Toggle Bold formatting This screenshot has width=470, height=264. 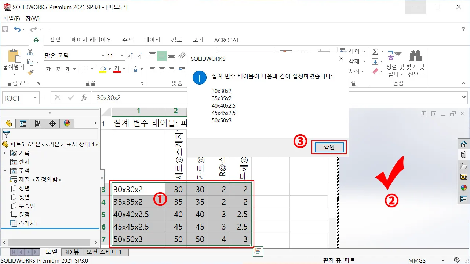[48, 69]
